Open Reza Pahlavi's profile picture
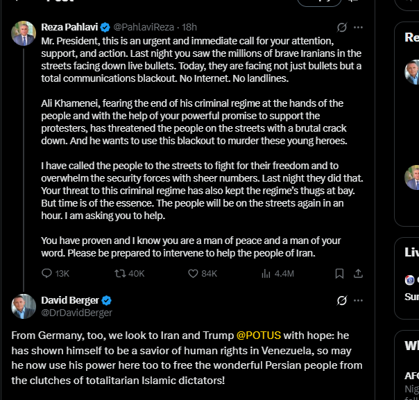Screen dimensions: 419x400 coord(24,33)
